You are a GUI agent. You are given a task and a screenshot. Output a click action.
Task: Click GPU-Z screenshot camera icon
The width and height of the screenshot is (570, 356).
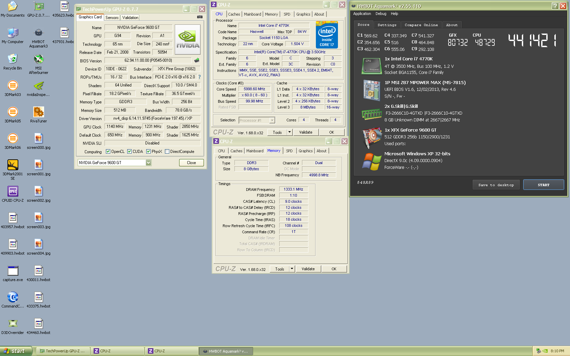(200, 17)
